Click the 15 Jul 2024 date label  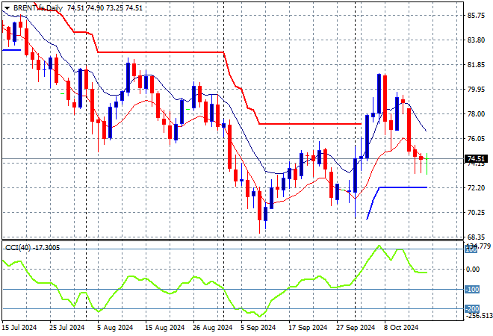(x=19, y=328)
